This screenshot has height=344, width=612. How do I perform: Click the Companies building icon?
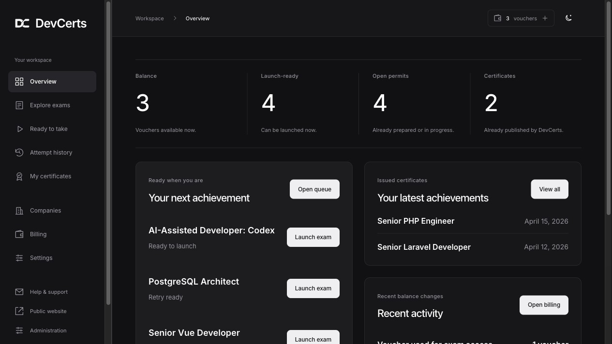[x=19, y=211]
